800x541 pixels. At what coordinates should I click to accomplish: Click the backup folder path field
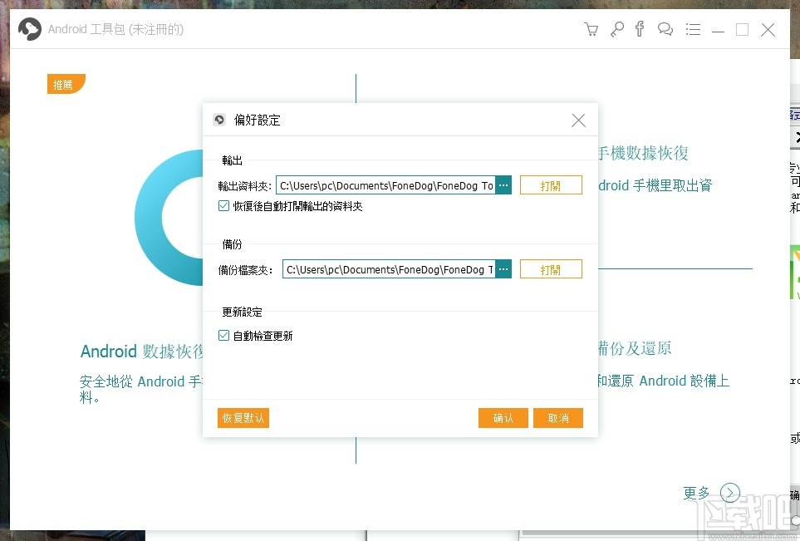coord(389,269)
